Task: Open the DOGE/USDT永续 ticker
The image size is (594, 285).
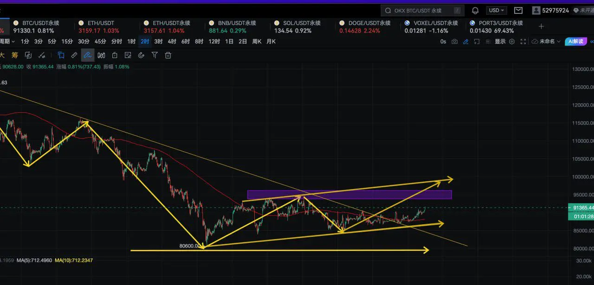Action: (364, 27)
